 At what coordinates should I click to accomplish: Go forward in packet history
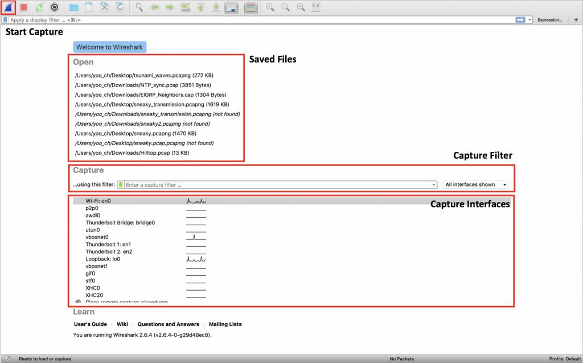(x=170, y=7)
